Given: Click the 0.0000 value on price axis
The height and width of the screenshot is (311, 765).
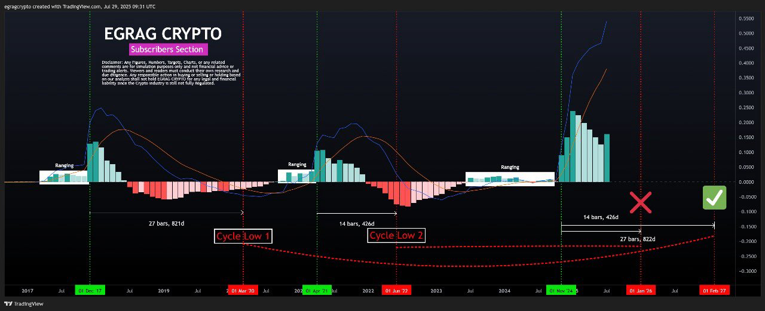Looking at the screenshot, I should 746,182.
